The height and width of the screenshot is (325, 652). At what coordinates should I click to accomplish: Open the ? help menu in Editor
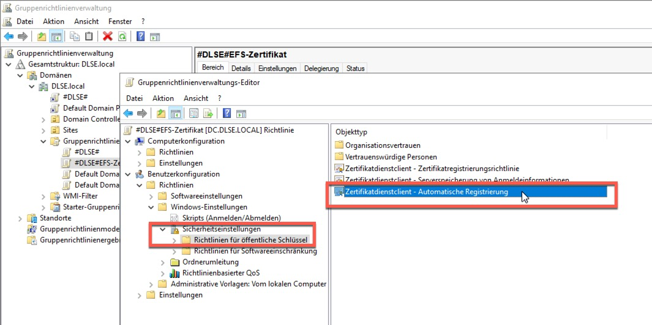[x=220, y=98]
